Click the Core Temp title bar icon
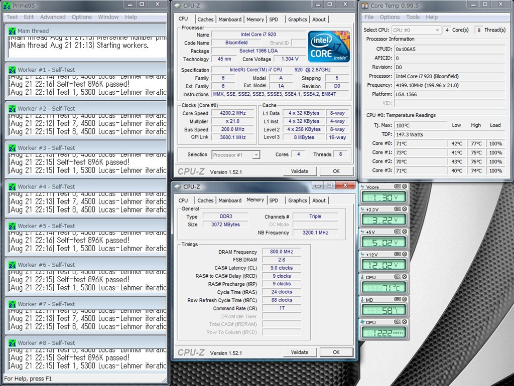514x386 pixels. pyautogui.click(x=364, y=6)
